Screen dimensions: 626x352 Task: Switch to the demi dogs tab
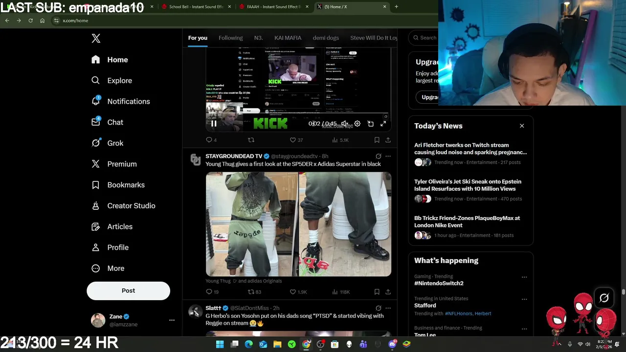(x=326, y=38)
